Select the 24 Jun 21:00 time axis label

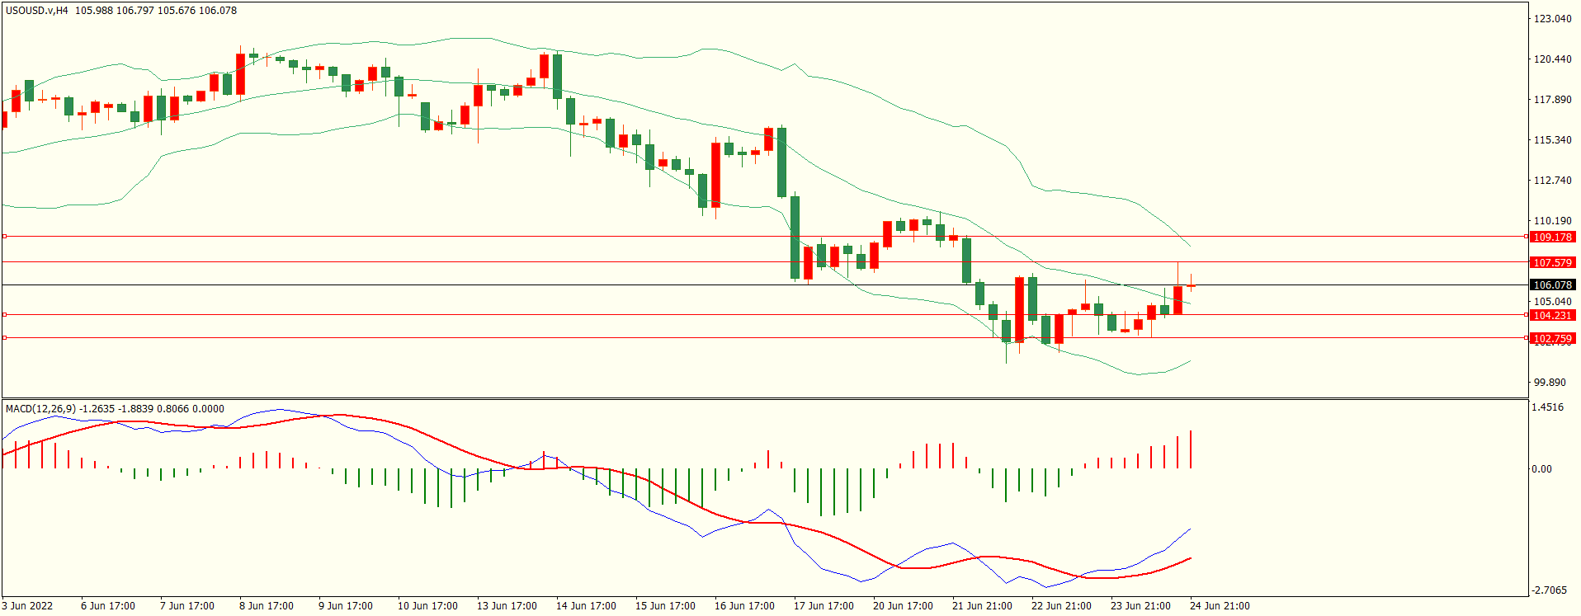[1220, 606]
